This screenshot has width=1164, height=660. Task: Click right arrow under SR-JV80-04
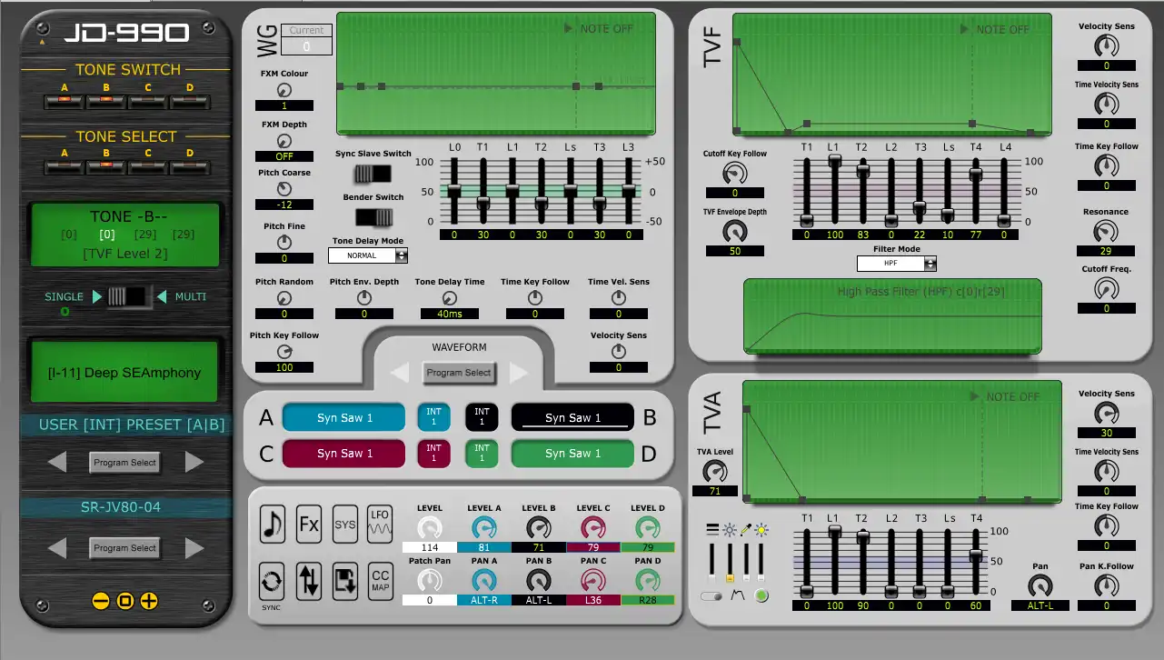[x=194, y=547]
